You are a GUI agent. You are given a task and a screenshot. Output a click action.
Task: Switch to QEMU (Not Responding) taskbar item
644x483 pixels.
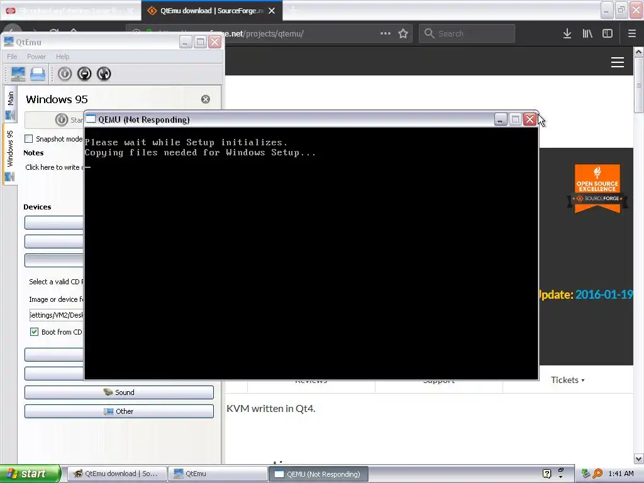point(318,474)
